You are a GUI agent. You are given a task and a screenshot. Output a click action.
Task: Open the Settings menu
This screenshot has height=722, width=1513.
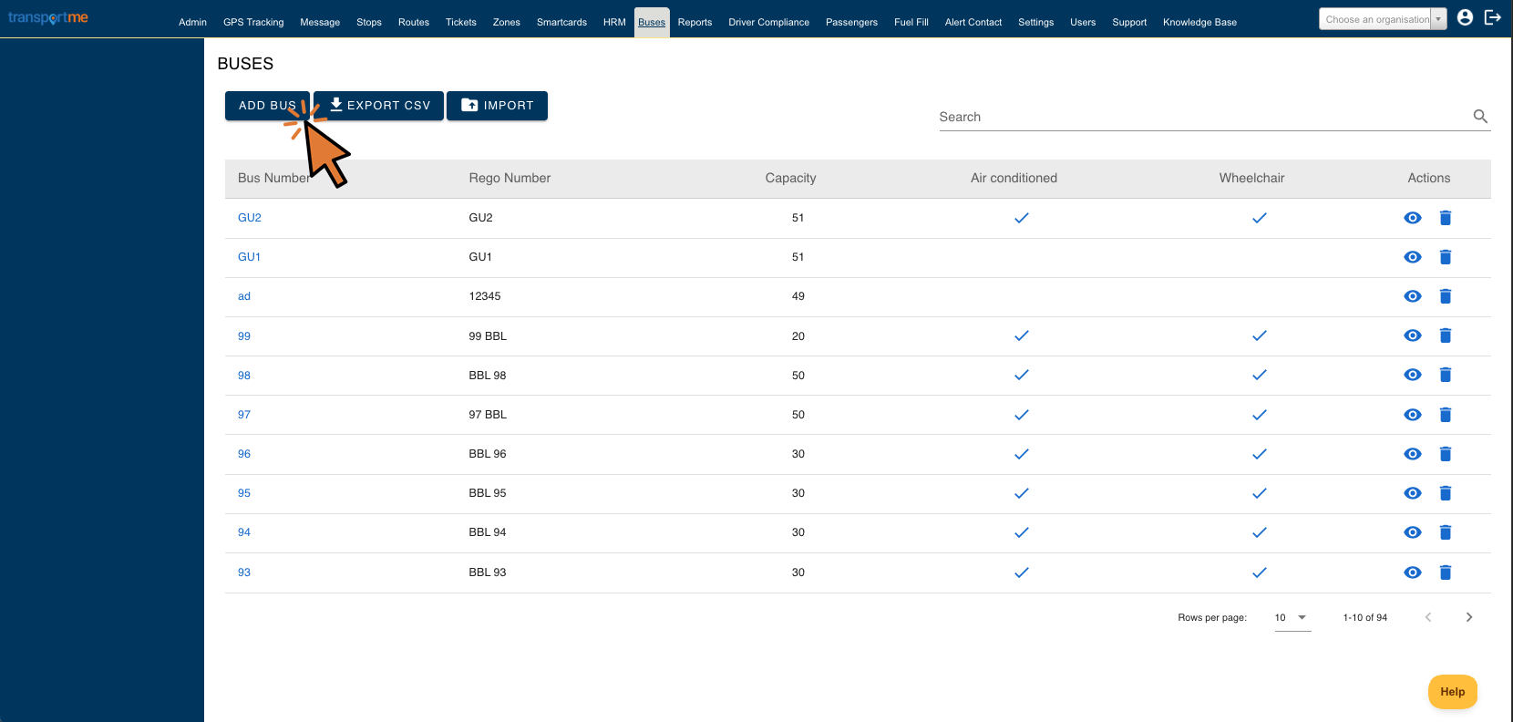tap(1036, 22)
